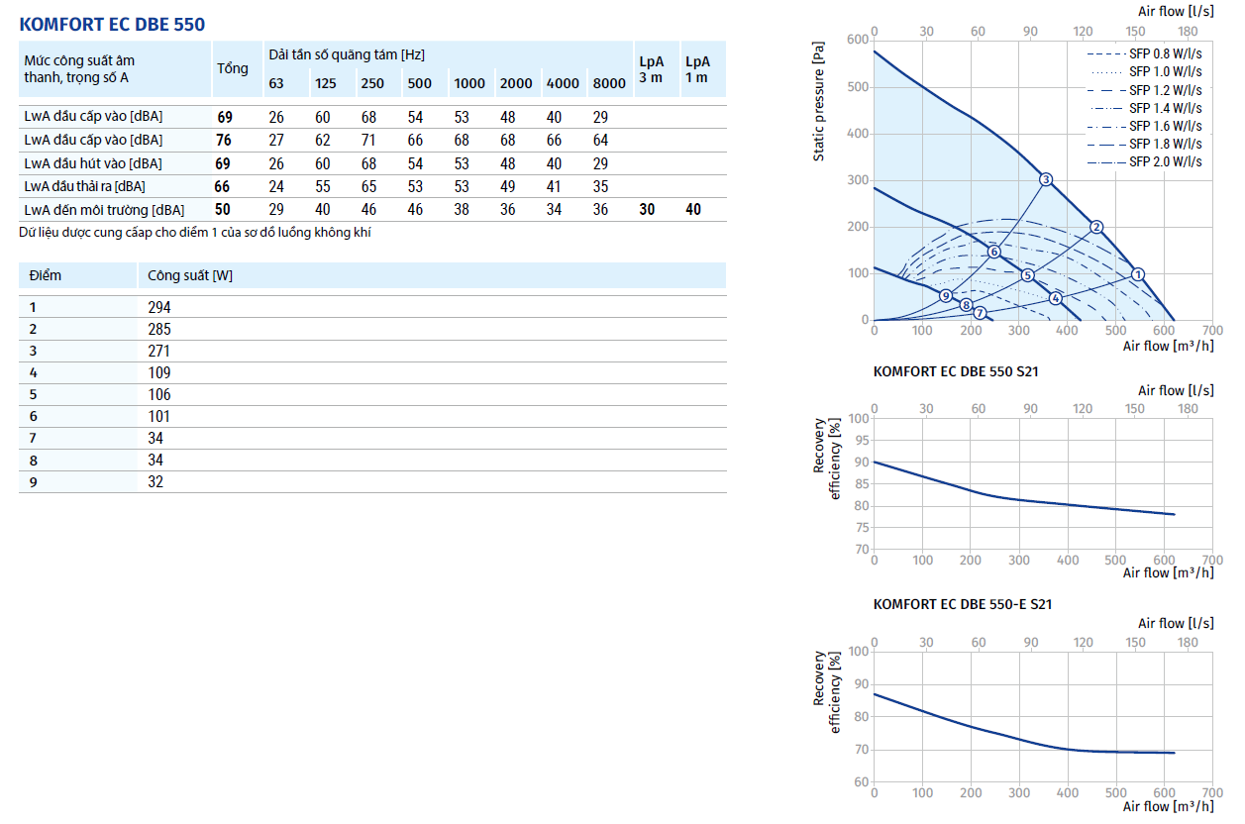The height and width of the screenshot is (824, 1245).
Task: Click the power value 109
Action: tap(159, 373)
